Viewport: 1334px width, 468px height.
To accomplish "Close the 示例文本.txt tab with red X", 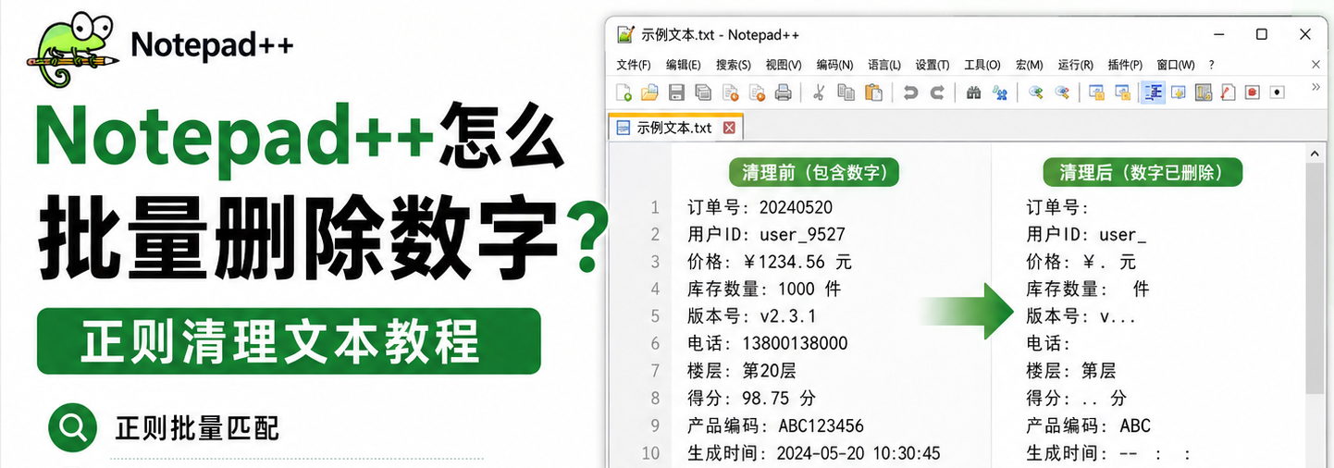I will pos(729,128).
